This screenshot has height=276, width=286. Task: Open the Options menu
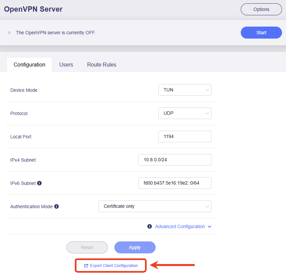click(261, 9)
